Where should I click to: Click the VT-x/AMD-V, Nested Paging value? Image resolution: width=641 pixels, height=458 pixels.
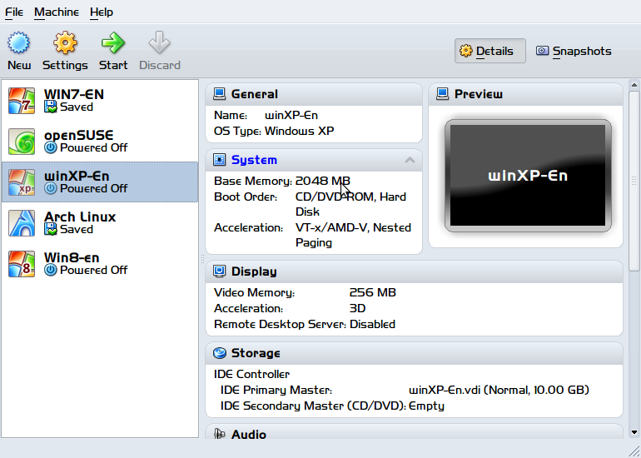(353, 235)
